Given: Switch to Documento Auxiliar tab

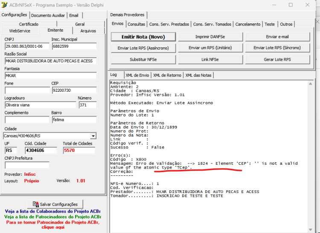Looking at the screenshot, I should pyautogui.click(x=48, y=15).
